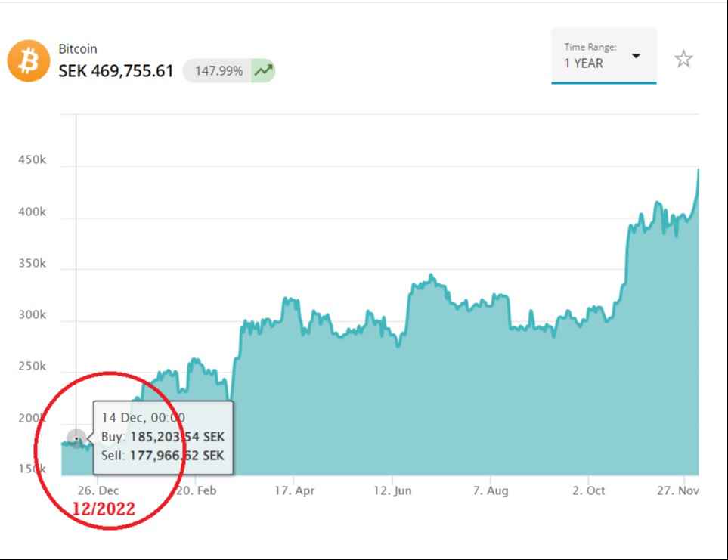Click the Bitcoin name label

pos(78,48)
